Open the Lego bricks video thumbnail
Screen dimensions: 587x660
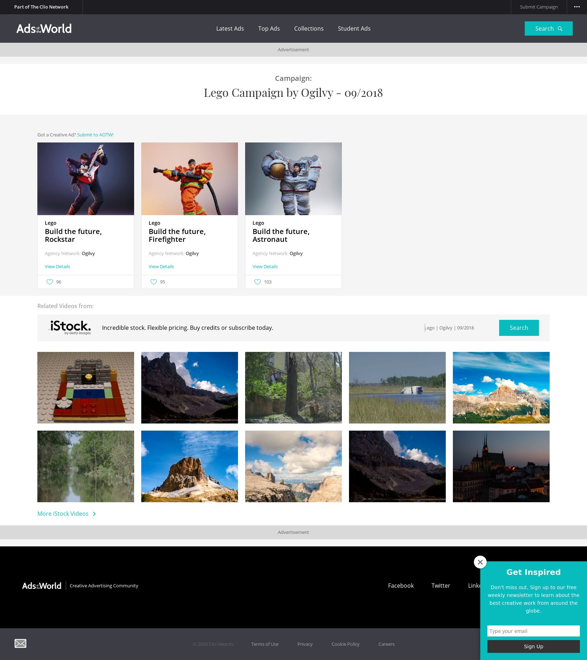coord(86,388)
